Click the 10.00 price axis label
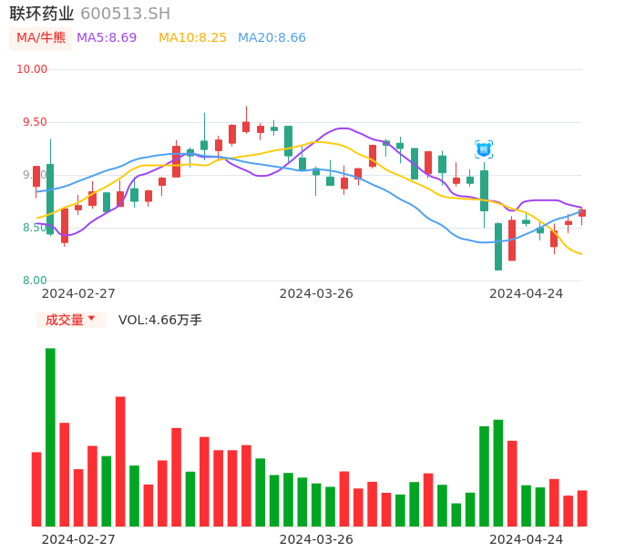 (33, 69)
